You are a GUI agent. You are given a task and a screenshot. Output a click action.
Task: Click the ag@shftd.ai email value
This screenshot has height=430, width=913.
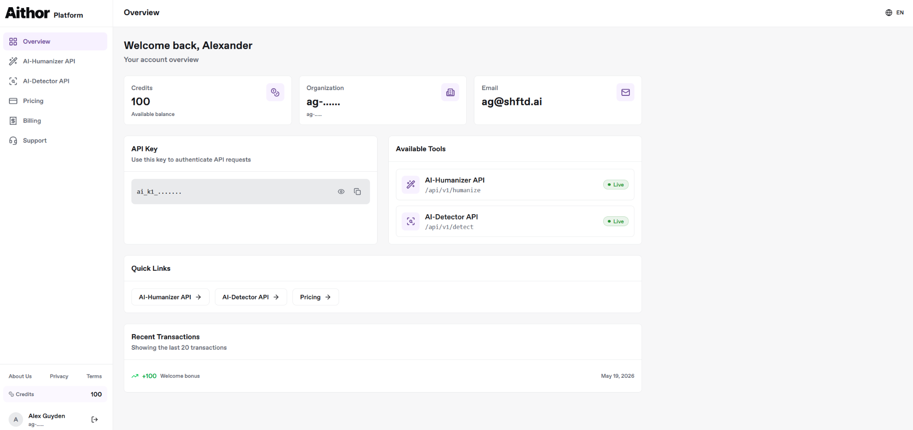click(512, 102)
